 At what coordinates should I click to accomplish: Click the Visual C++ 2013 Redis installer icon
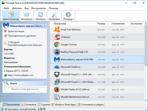coord(57,82)
